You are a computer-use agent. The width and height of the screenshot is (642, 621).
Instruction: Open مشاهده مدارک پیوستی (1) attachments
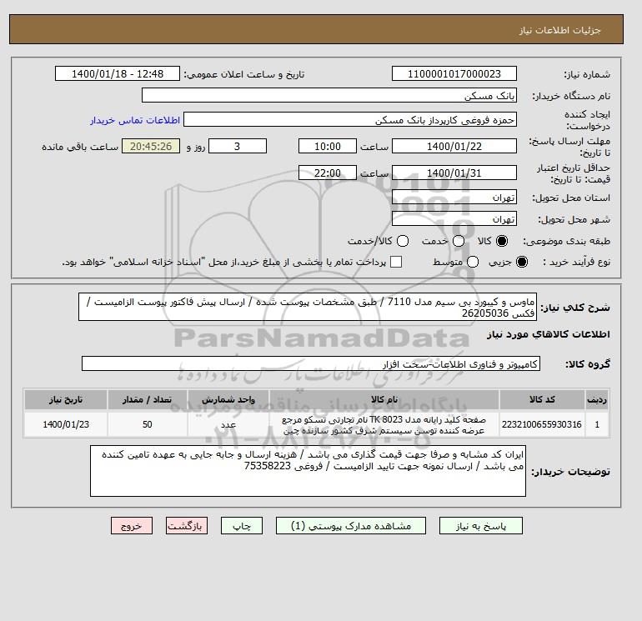pyautogui.click(x=351, y=526)
